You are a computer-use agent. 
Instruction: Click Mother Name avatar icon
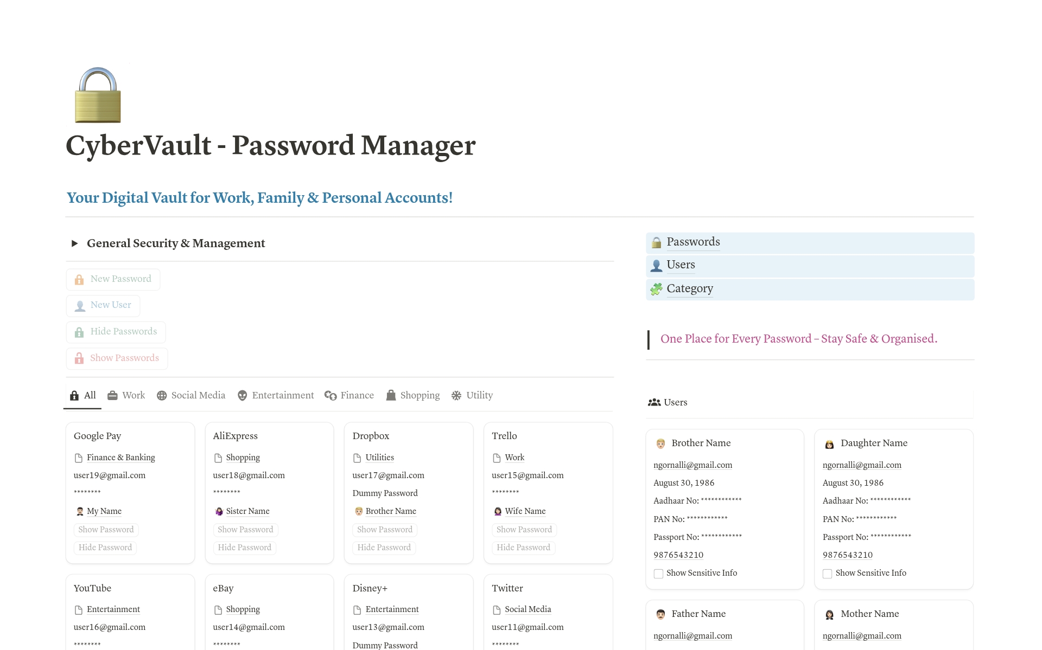829,614
